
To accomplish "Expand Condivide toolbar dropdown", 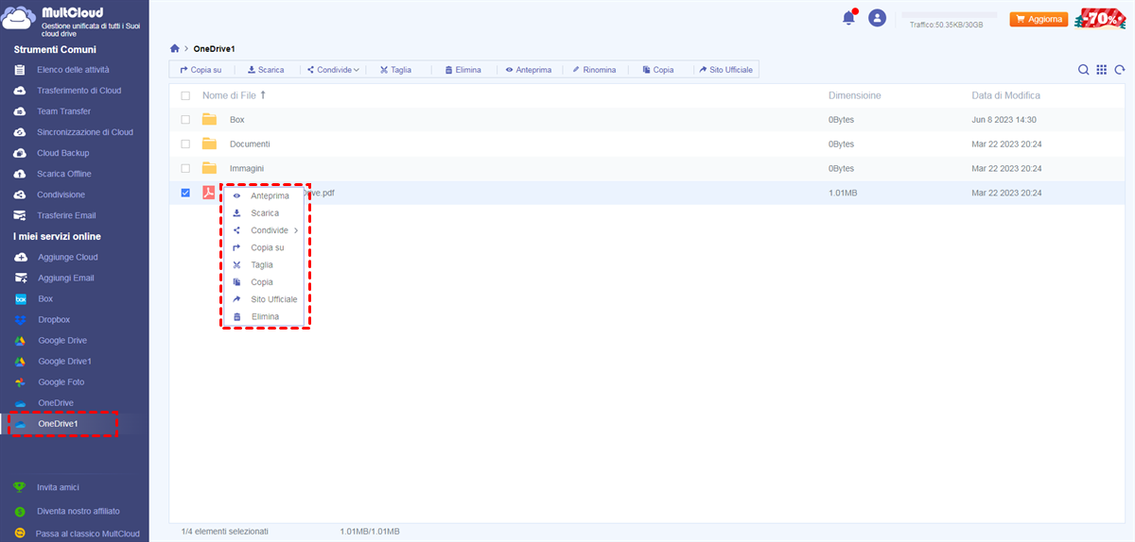I will 333,70.
